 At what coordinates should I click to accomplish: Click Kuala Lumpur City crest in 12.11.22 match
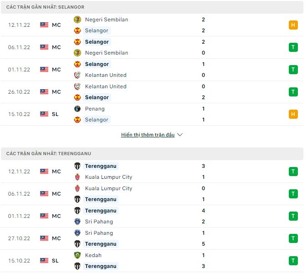(x=77, y=177)
